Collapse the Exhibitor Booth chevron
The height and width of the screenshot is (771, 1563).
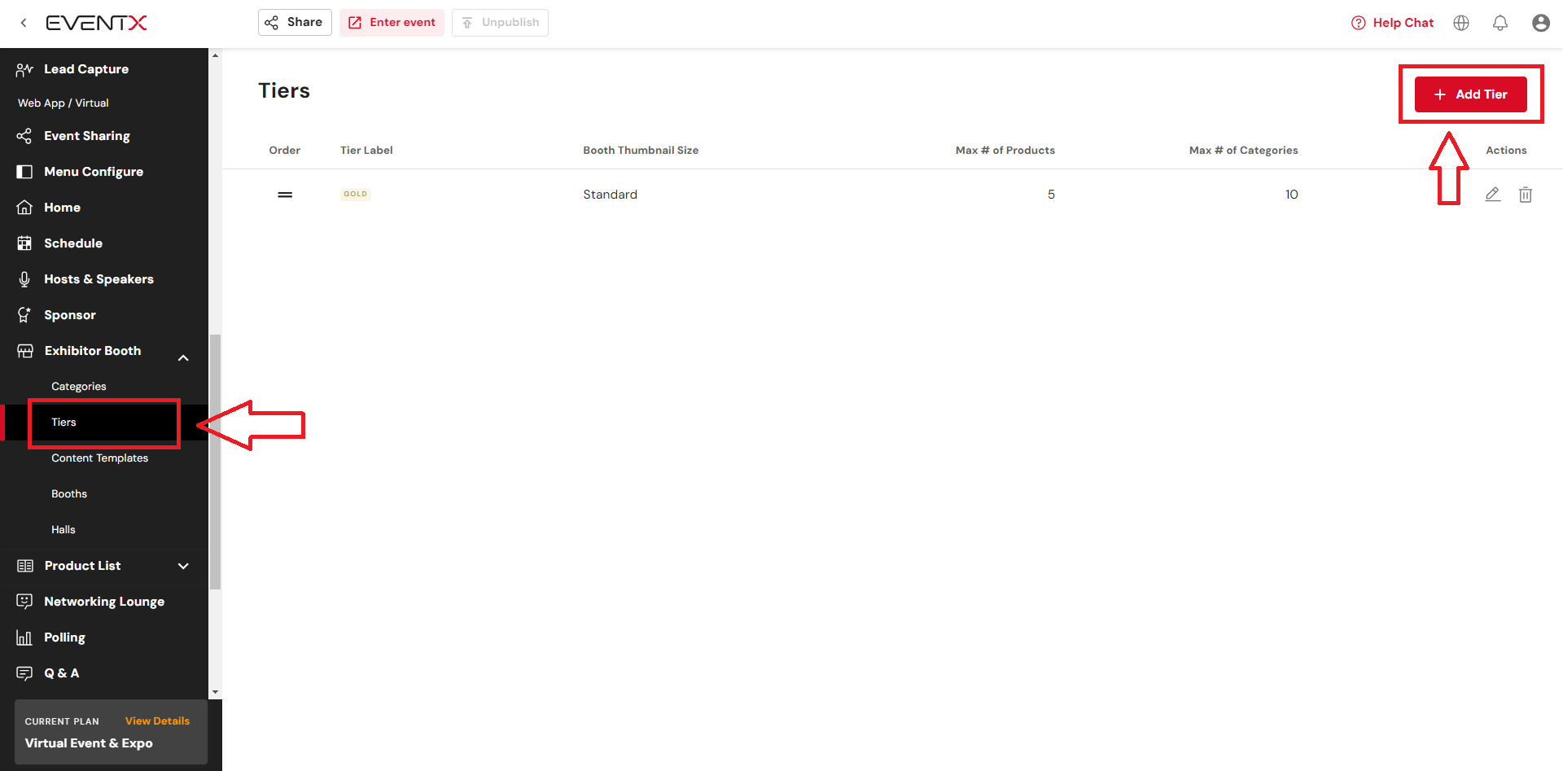click(x=183, y=357)
